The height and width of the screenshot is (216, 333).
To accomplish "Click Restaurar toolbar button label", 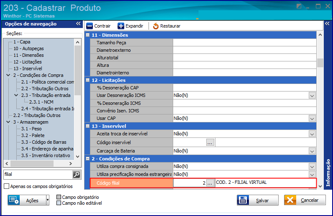I will (x=170, y=26).
